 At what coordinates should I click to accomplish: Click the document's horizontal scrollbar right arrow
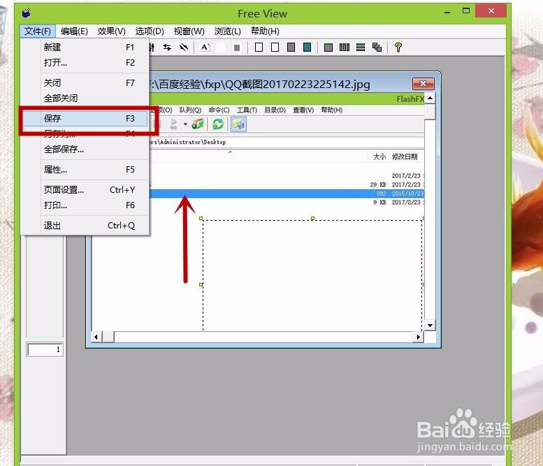[x=419, y=337]
